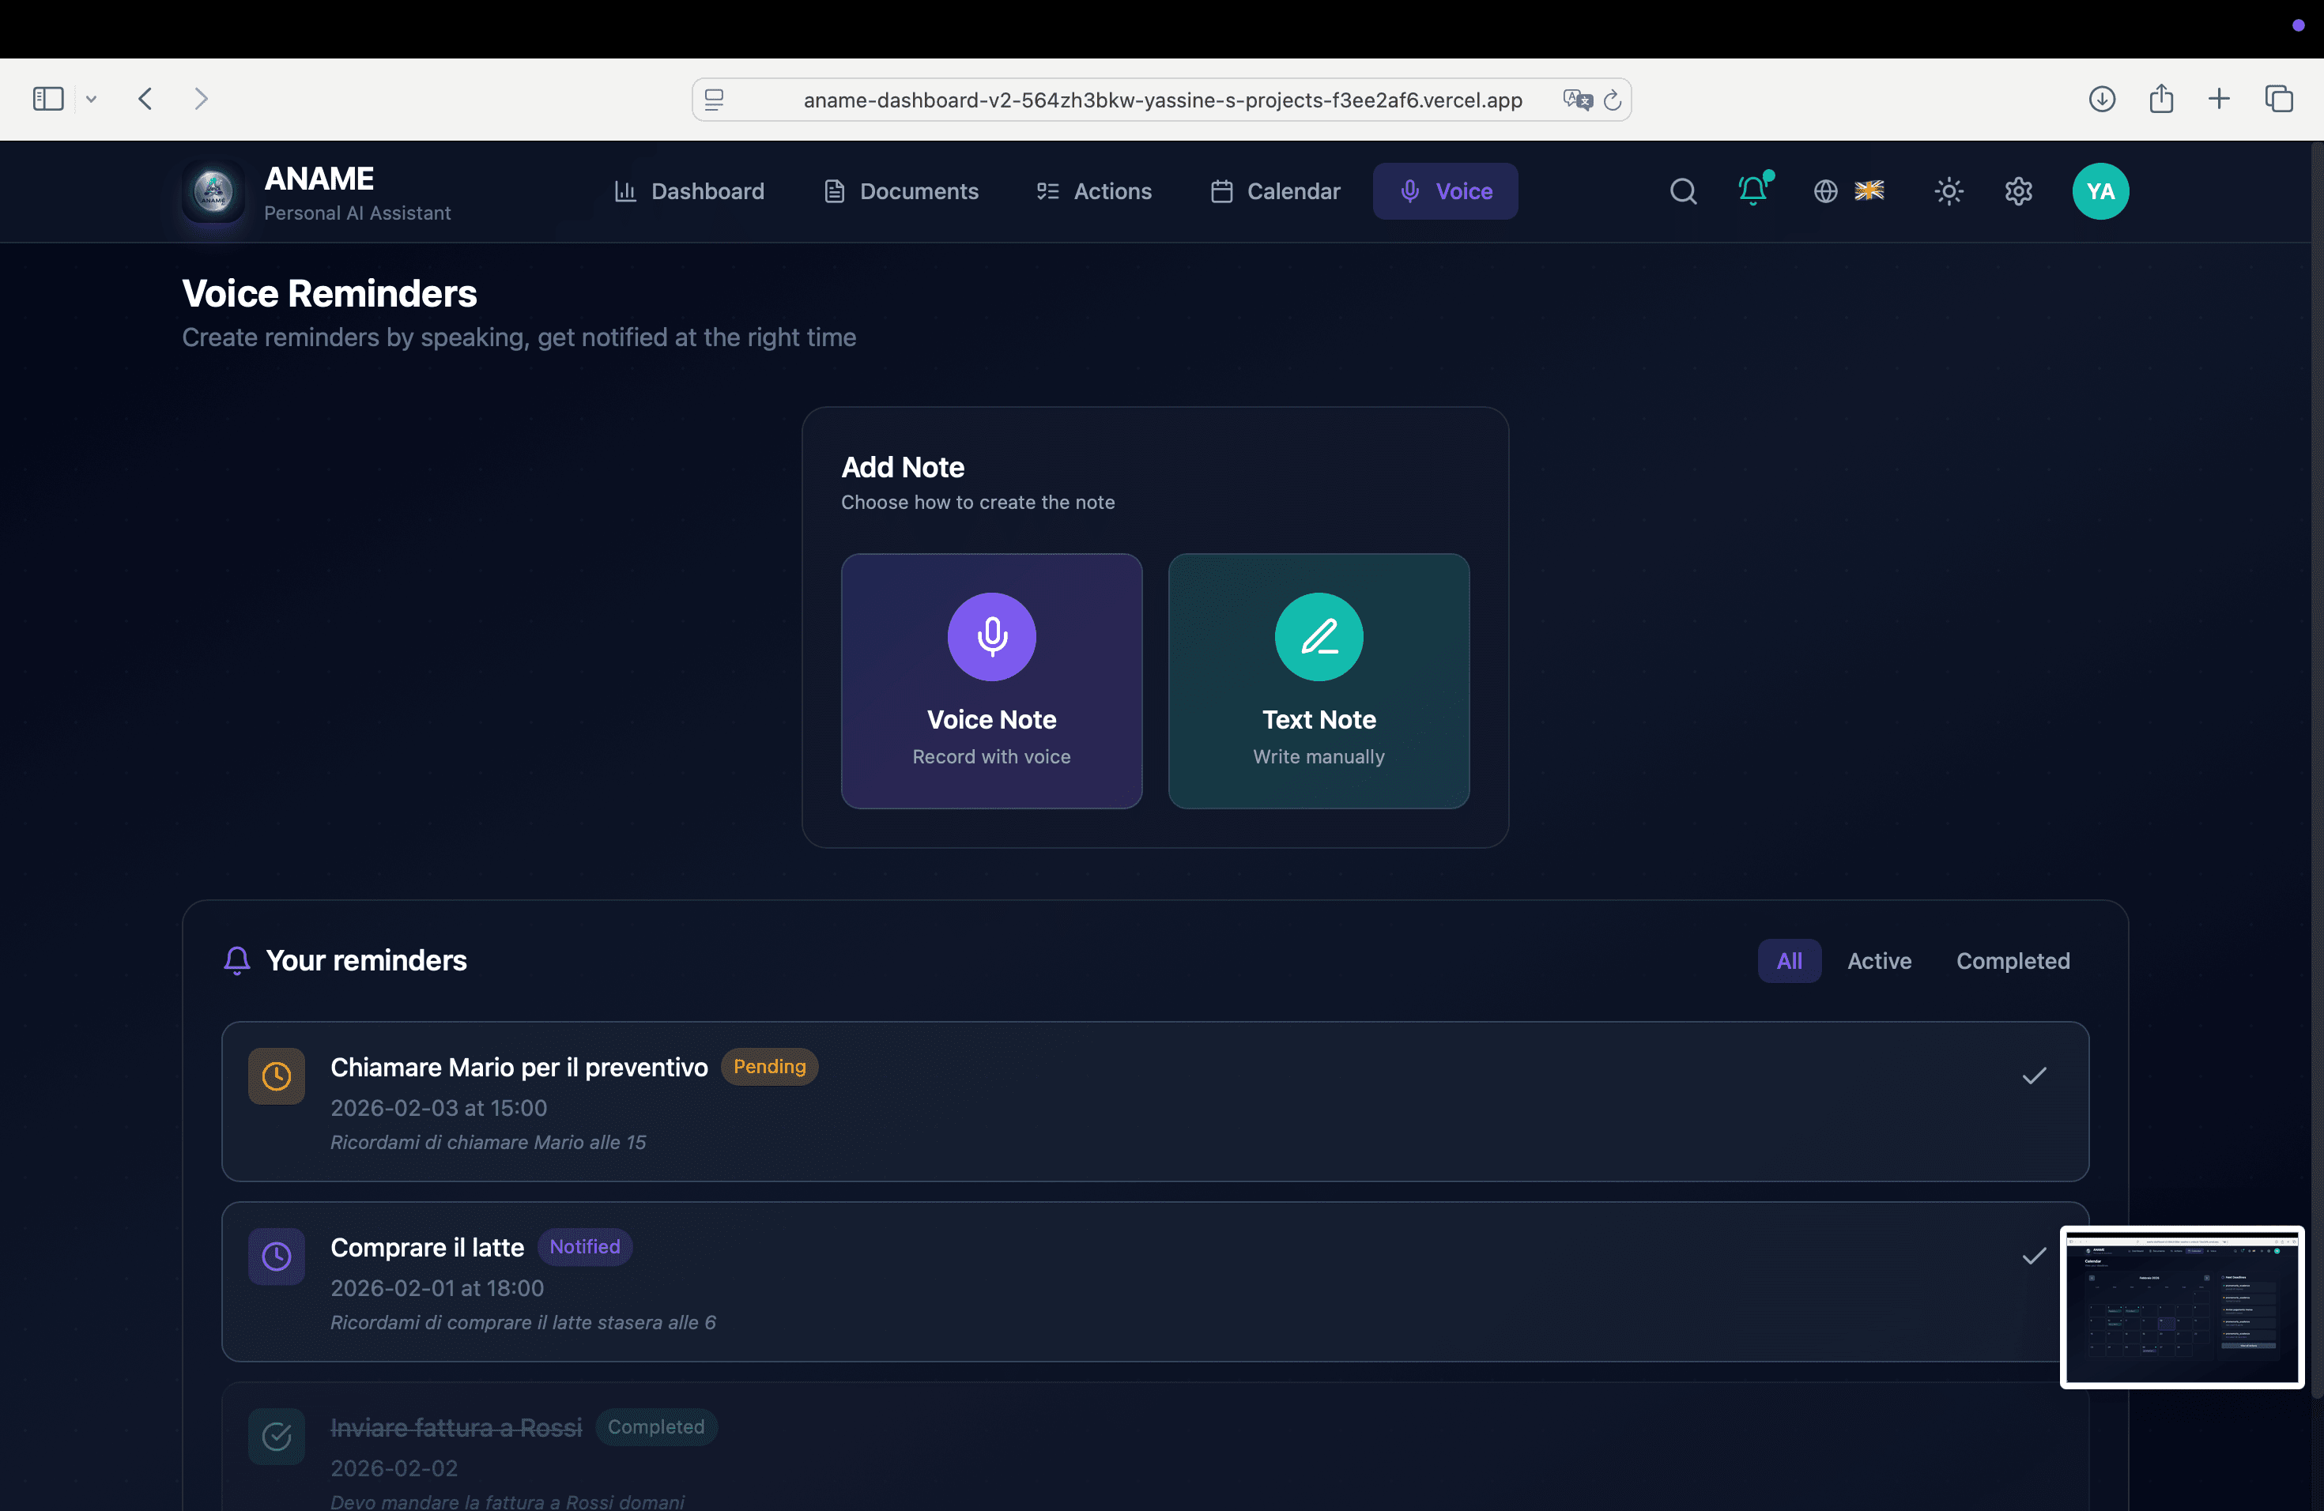Mark Comprare il latte reminder complete
The width and height of the screenshot is (2324, 1511).
tap(2033, 1257)
